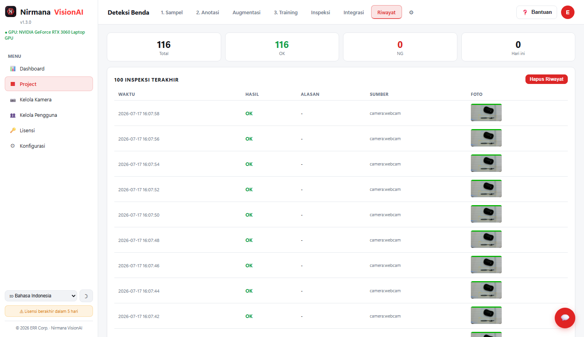Open photo thumbnail for 16:07:52 inspection
Screen dimensions: 584x337
(x=486, y=188)
